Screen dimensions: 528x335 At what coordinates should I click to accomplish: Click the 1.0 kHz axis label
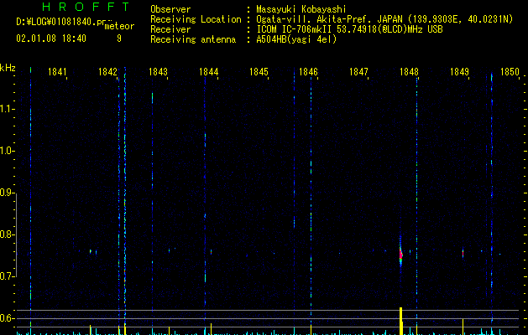[8, 151]
